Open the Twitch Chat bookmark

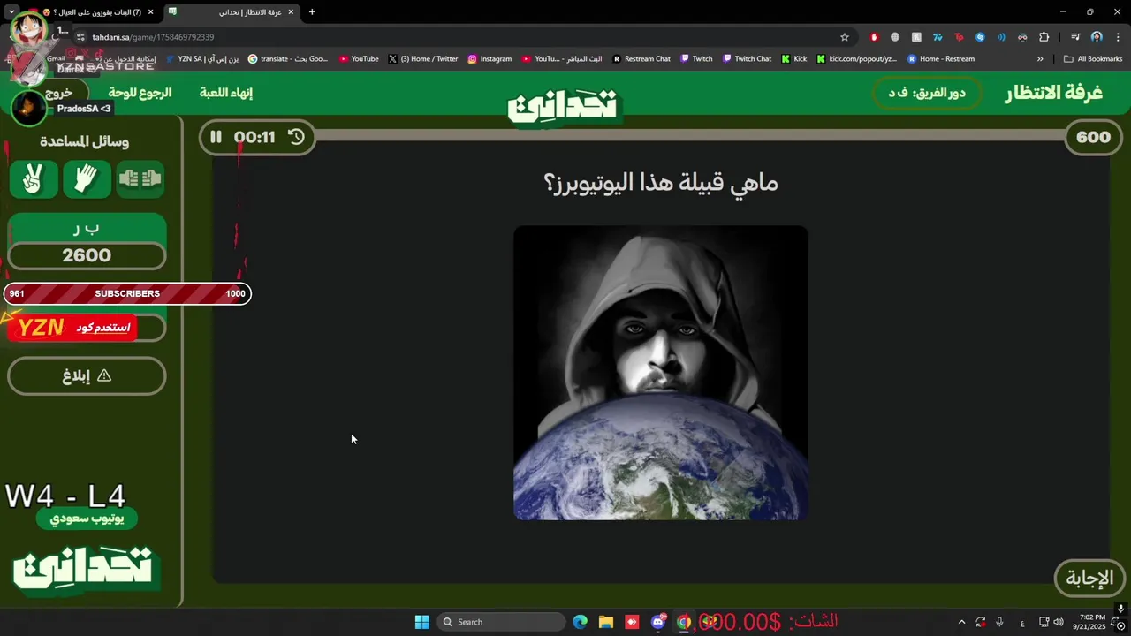[x=748, y=59]
